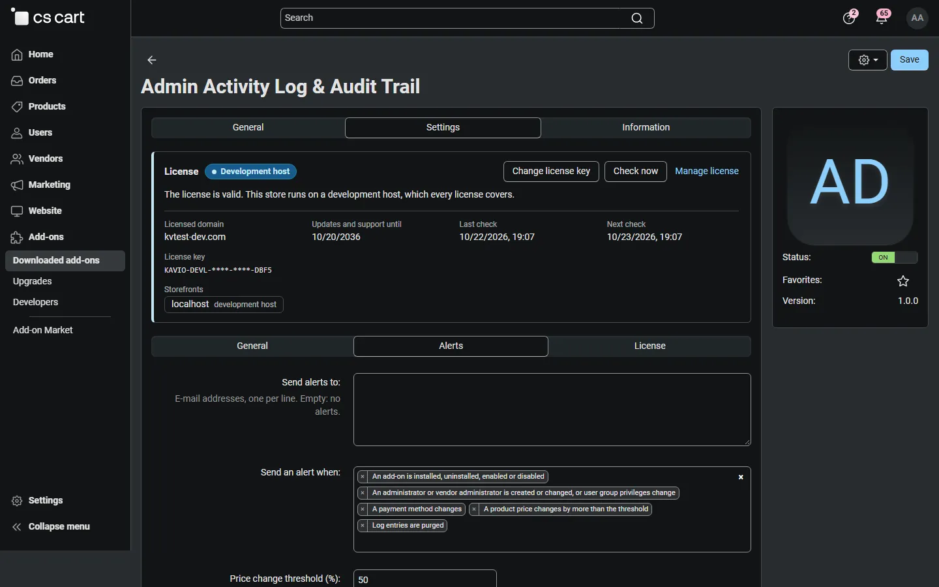This screenshot has width=939, height=587.
Task: Remove the 'payment method changes' tag
Action: (363, 509)
